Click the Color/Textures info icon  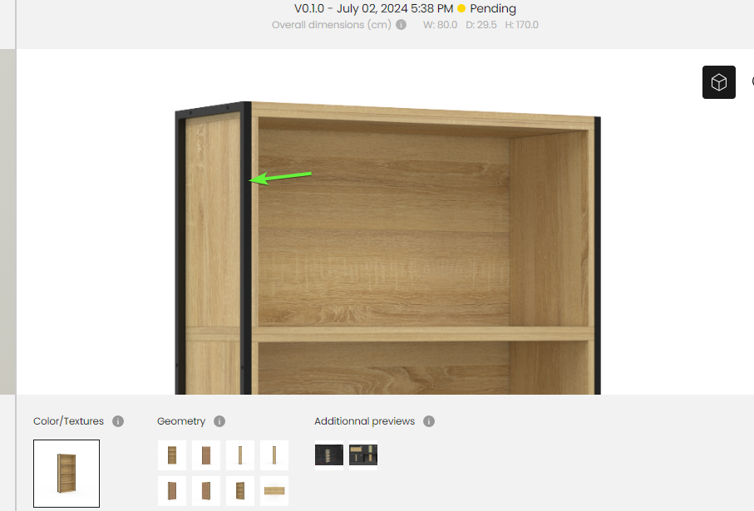pos(118,421)
